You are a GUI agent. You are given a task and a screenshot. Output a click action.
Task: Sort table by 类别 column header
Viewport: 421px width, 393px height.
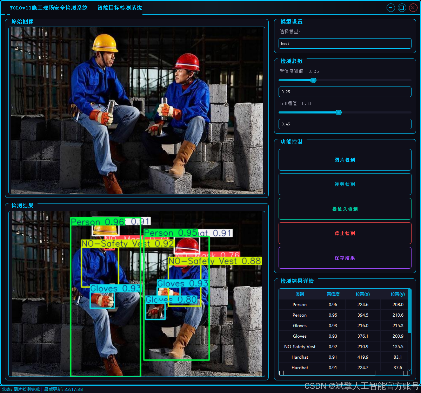click(x=300, y=294)
